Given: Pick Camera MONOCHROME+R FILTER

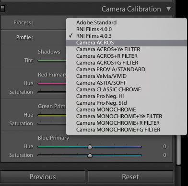Looking at the screenshot, I should point(127,123).
